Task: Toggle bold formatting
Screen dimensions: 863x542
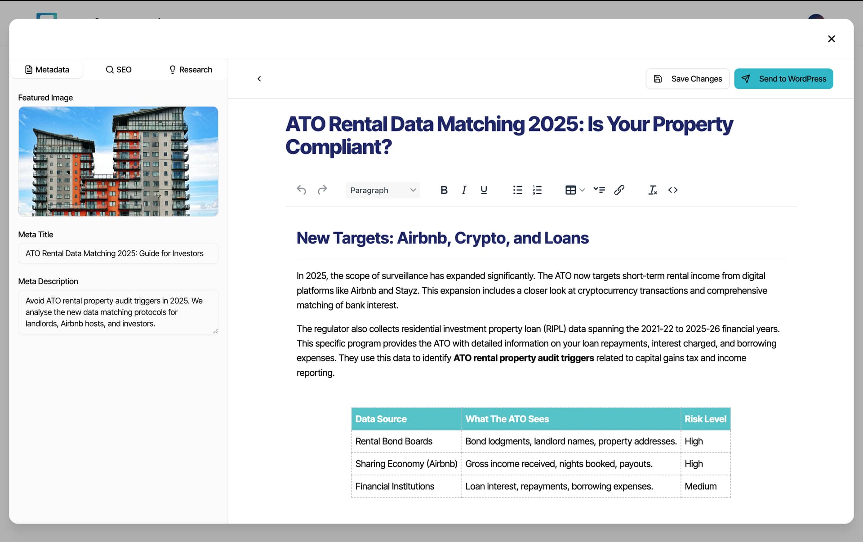Action: (x=444, y=190)
